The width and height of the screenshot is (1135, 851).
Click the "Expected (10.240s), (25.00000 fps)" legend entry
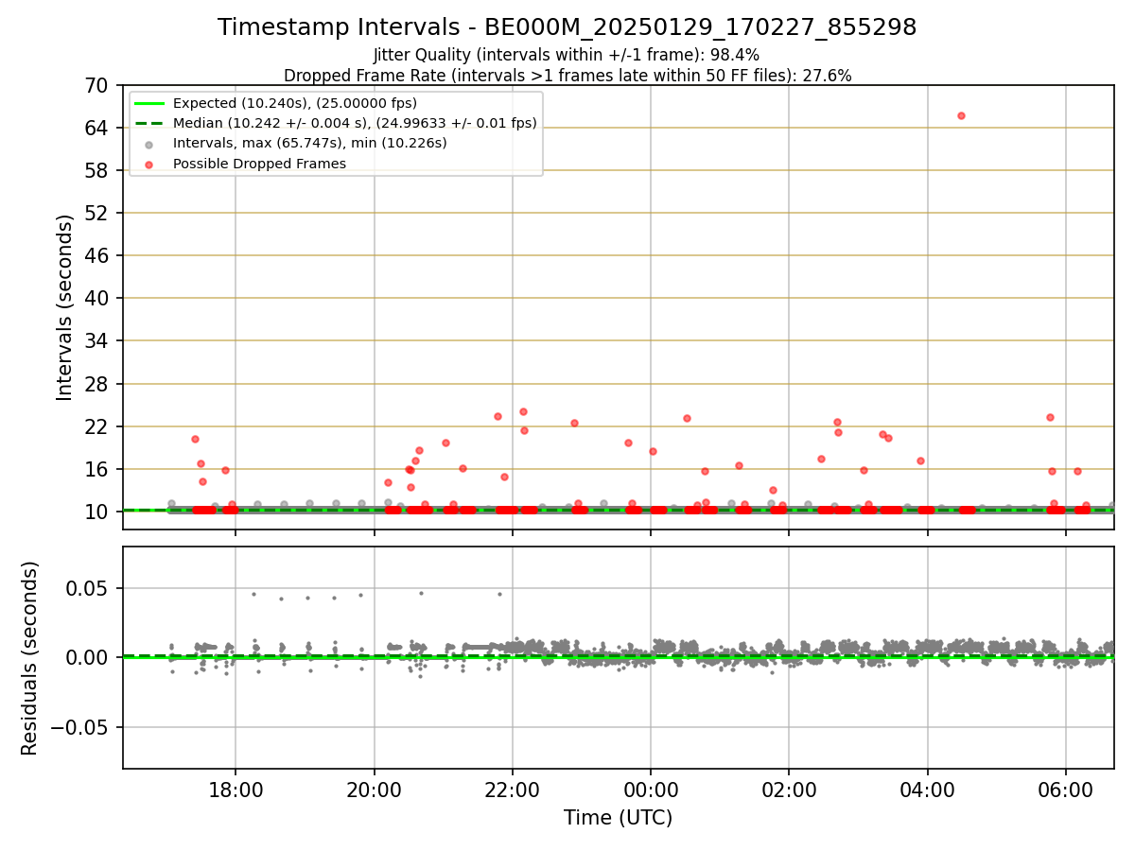[295, 103]
